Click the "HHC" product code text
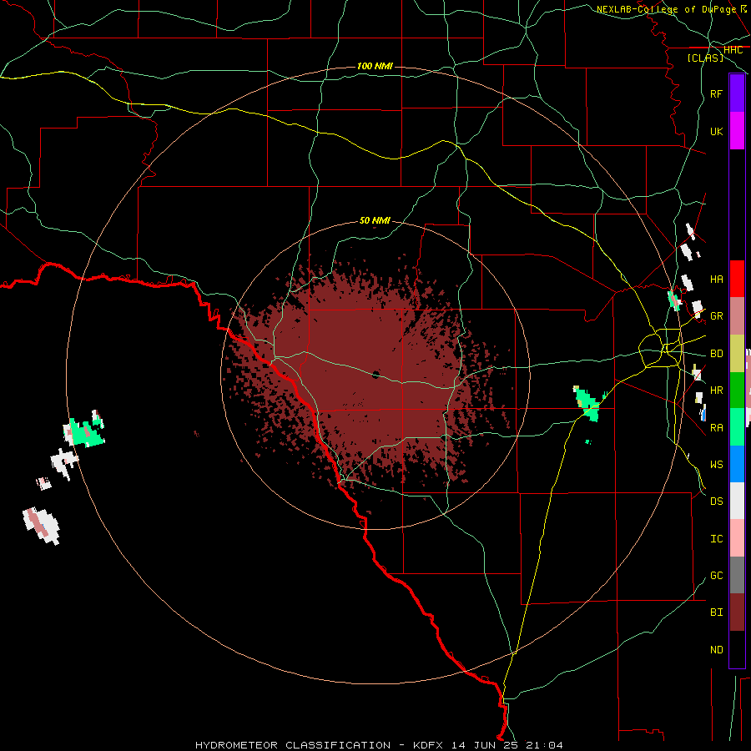751x751 pixels. pyautogui.click(x=733, y=50)
